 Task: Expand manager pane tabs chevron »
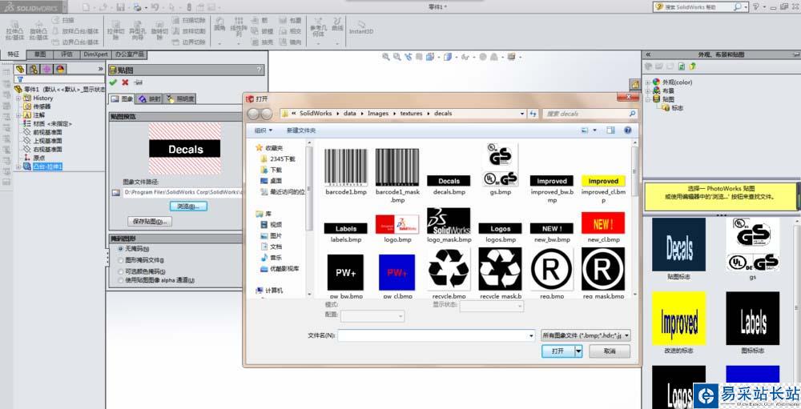101,69
